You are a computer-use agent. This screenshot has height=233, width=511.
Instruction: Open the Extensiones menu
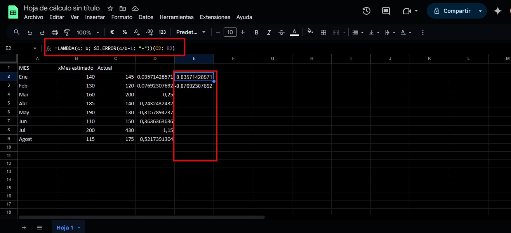click(x=215, y=17)
